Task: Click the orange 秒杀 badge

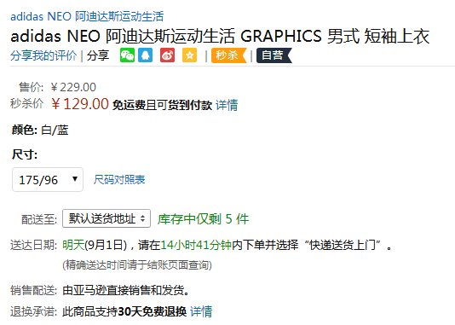Action: (x=229, y=55)
